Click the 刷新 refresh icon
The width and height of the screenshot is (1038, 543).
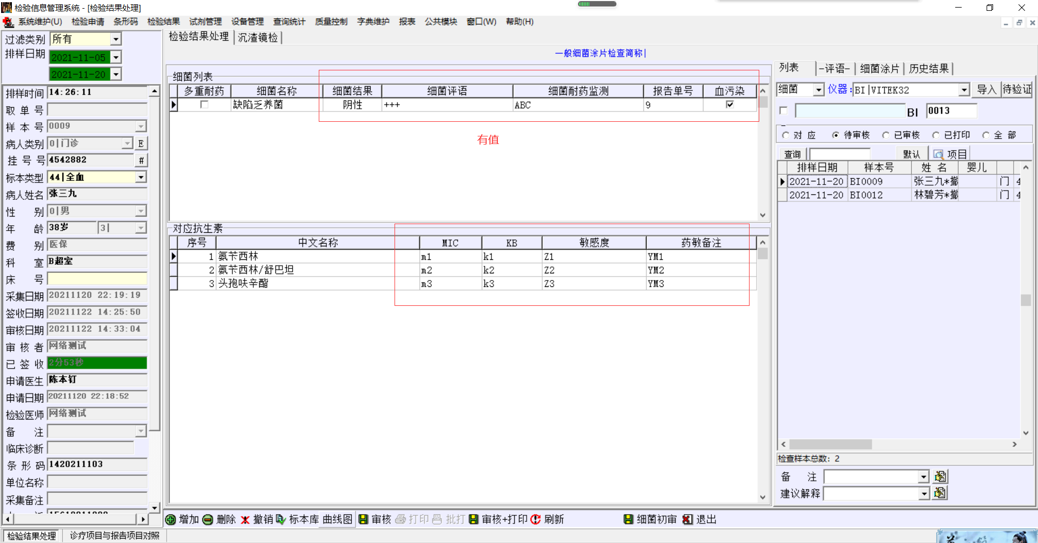tap(536, 519)
